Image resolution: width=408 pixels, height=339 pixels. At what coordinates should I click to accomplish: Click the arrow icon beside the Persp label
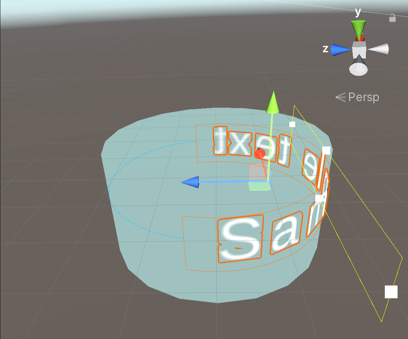340,97
